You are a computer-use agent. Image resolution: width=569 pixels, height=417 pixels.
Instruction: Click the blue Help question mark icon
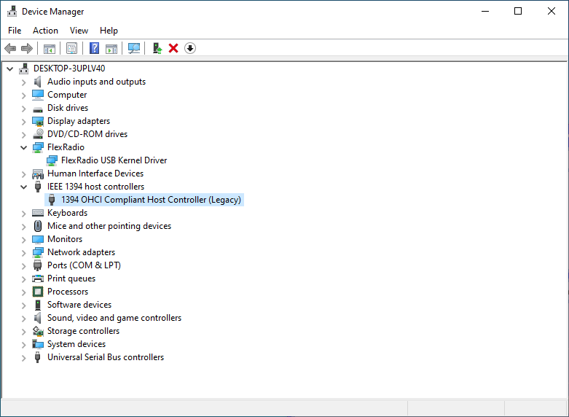tap(95, 48)
